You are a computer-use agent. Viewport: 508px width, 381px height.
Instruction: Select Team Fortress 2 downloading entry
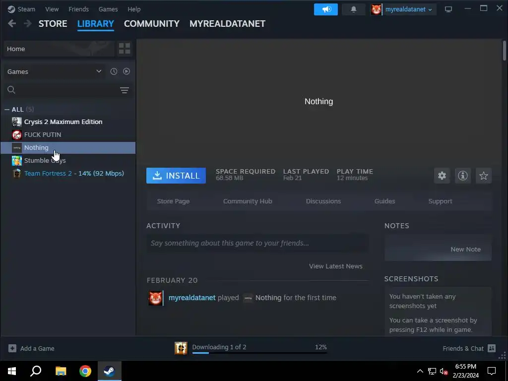point(68,173)
